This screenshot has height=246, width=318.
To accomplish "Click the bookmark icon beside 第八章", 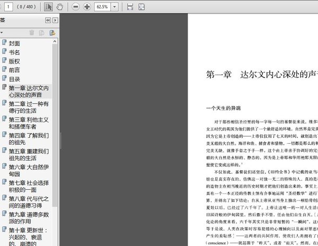I will pos(4,198).
